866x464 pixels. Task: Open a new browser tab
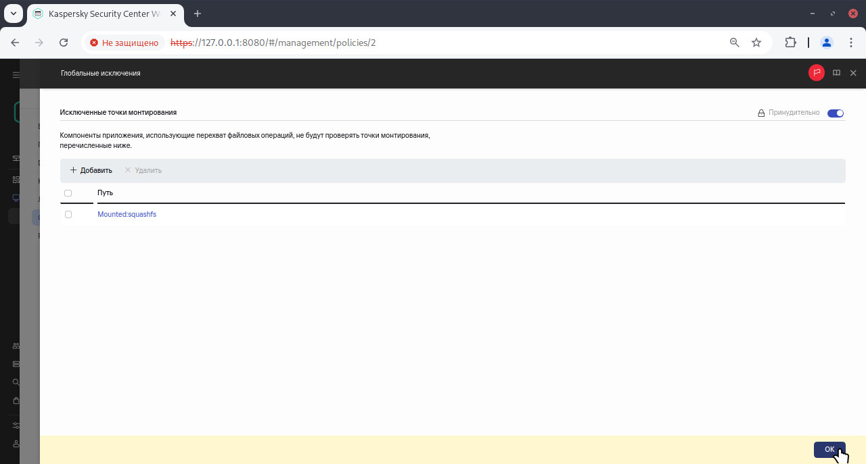point(198,14)
